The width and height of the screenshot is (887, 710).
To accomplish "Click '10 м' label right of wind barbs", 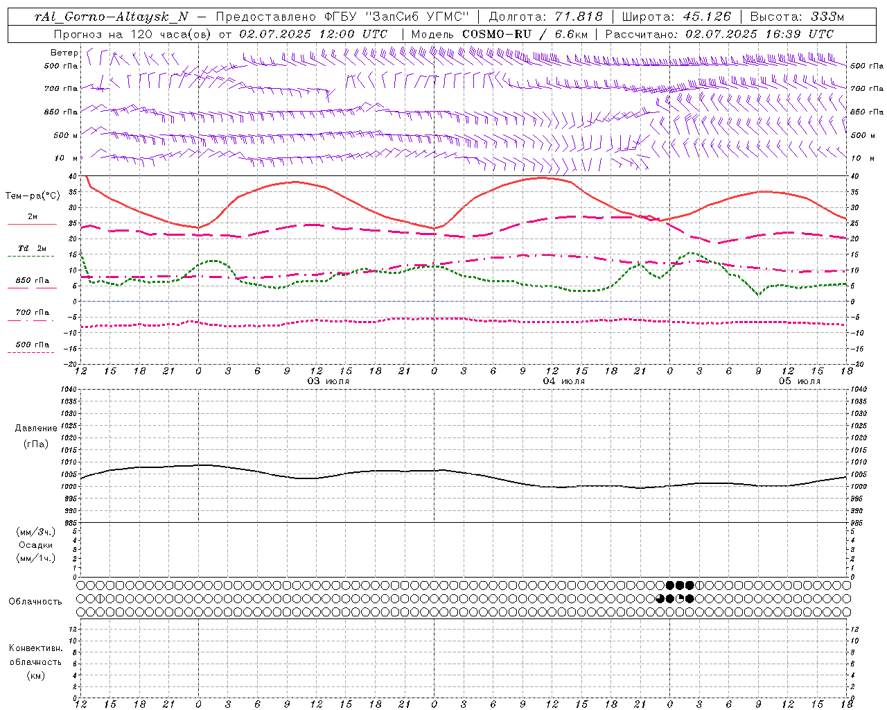I will 863,158.
